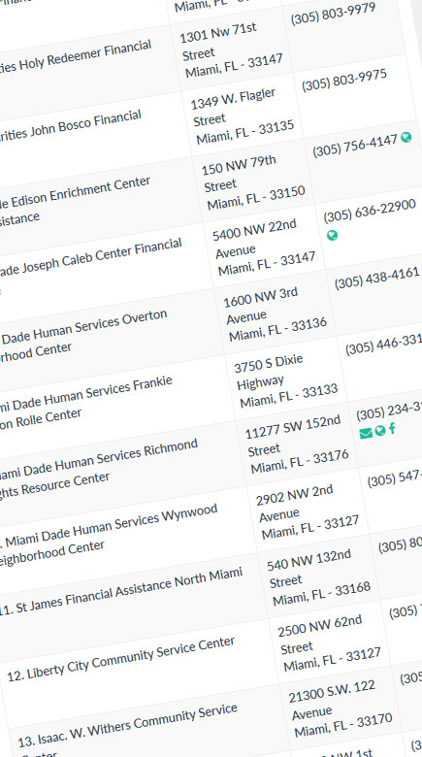Viewport: 422px width, 757px height.
Task: Click address 1349 W. Flagler Street
Action: click(242, 115)
